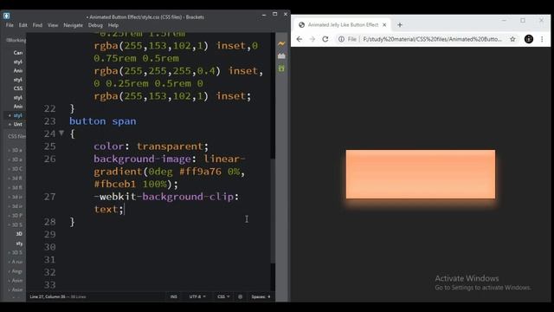The width and height of the screenshot is (554, 312).
Task: Click line number 22 in the gutter
Action: pos(50,108)
